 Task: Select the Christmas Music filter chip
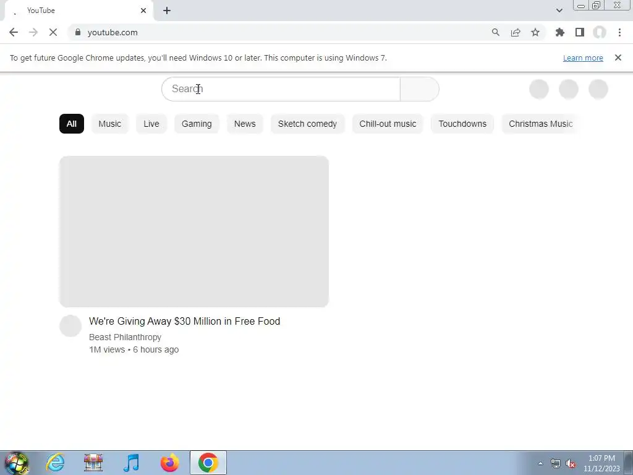(x=540, y=124)
